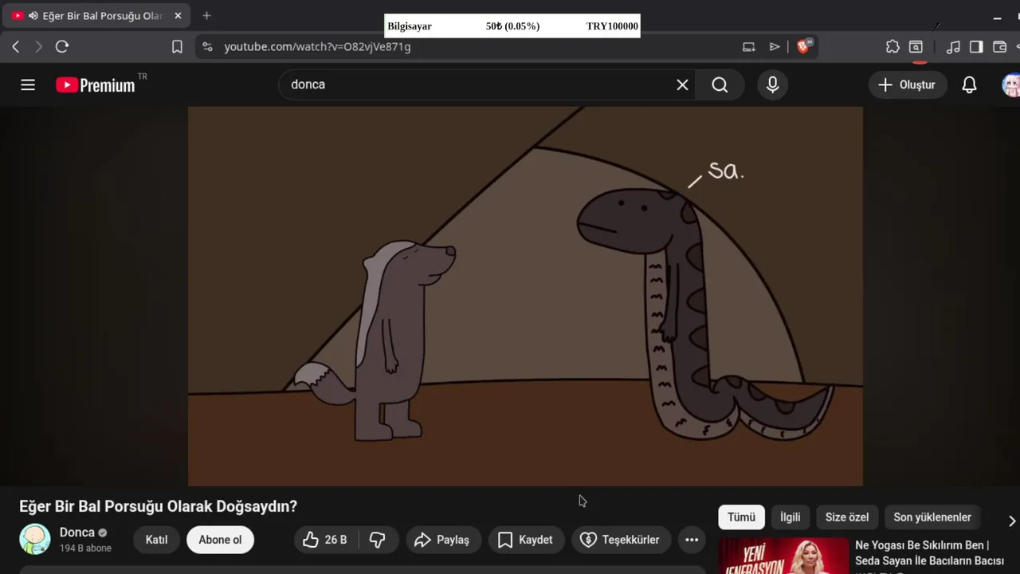
Task: Like the video with thumbs-up 26 B
Action: pos(326,540)
